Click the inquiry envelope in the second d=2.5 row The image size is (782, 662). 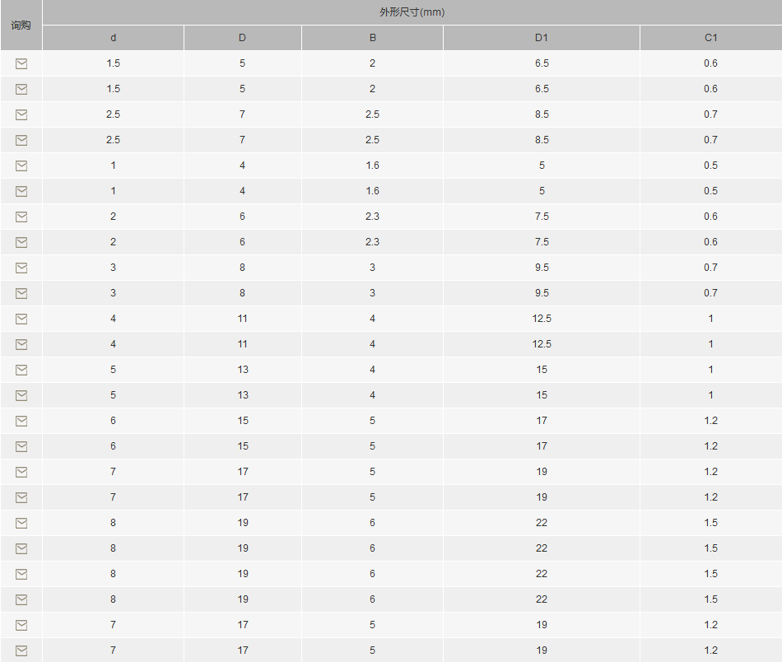[x=21, y=140]
